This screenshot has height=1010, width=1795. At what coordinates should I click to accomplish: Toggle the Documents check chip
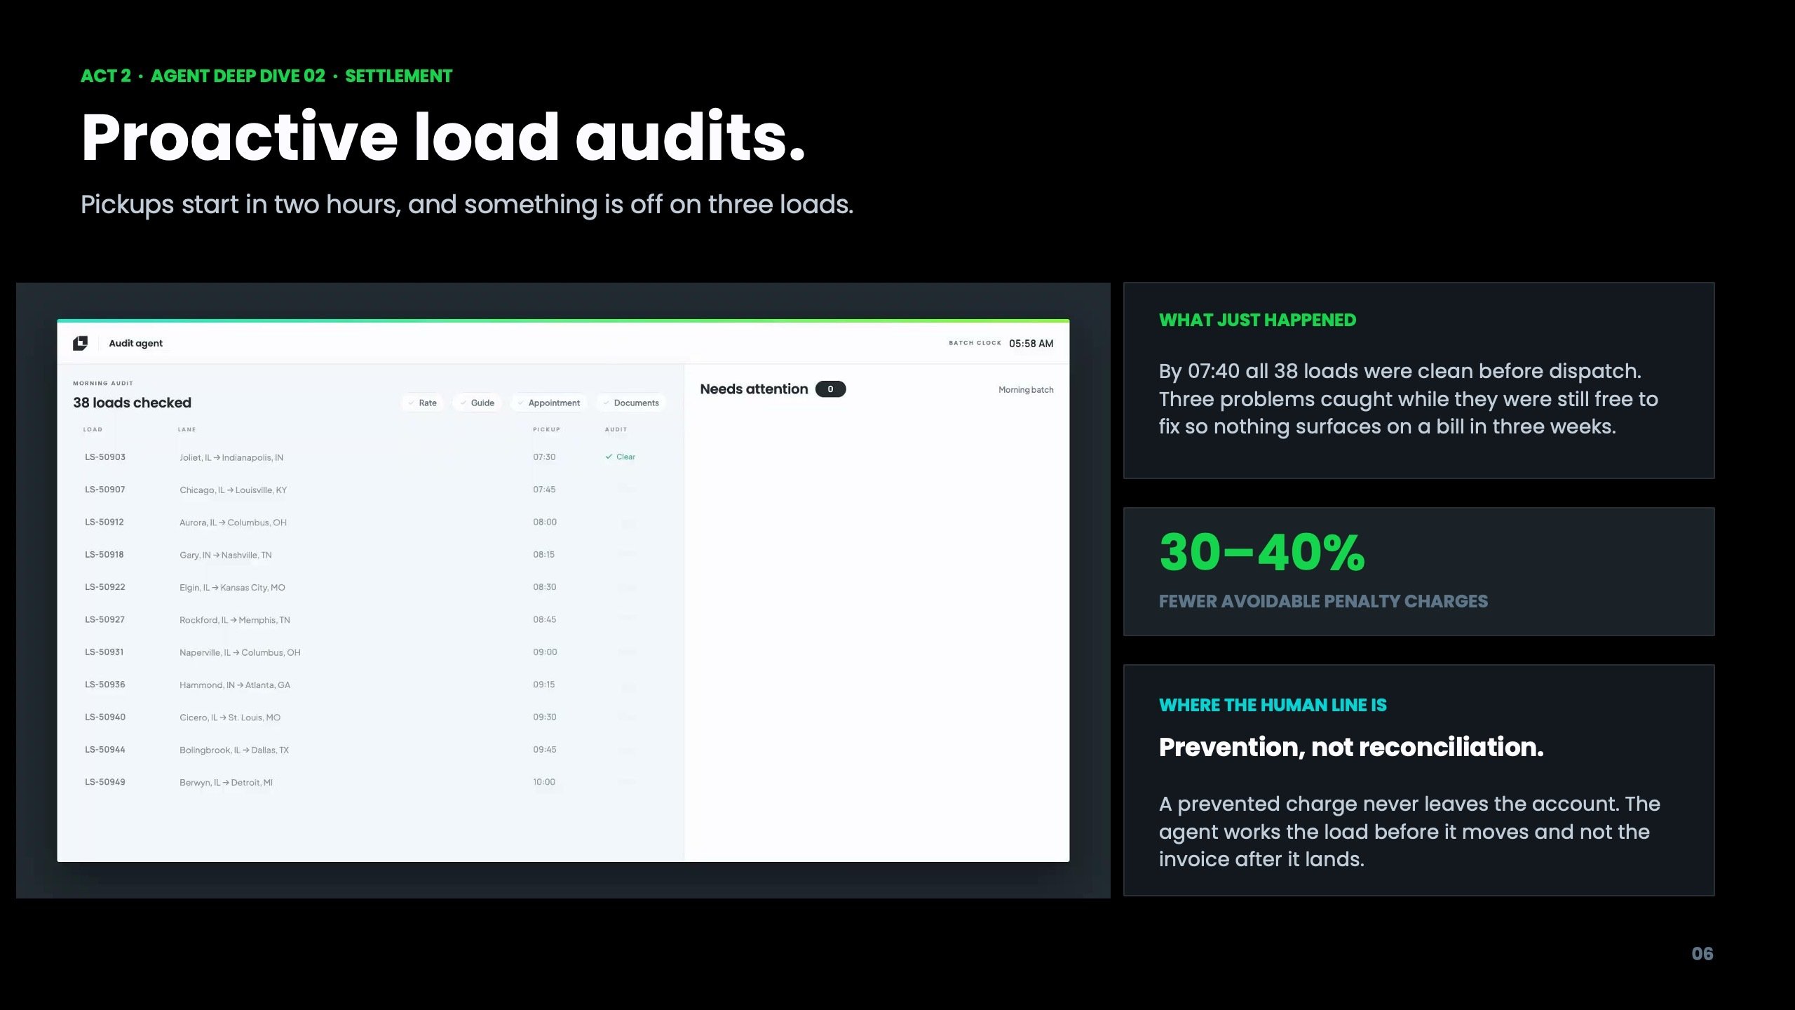pos(631,403)
